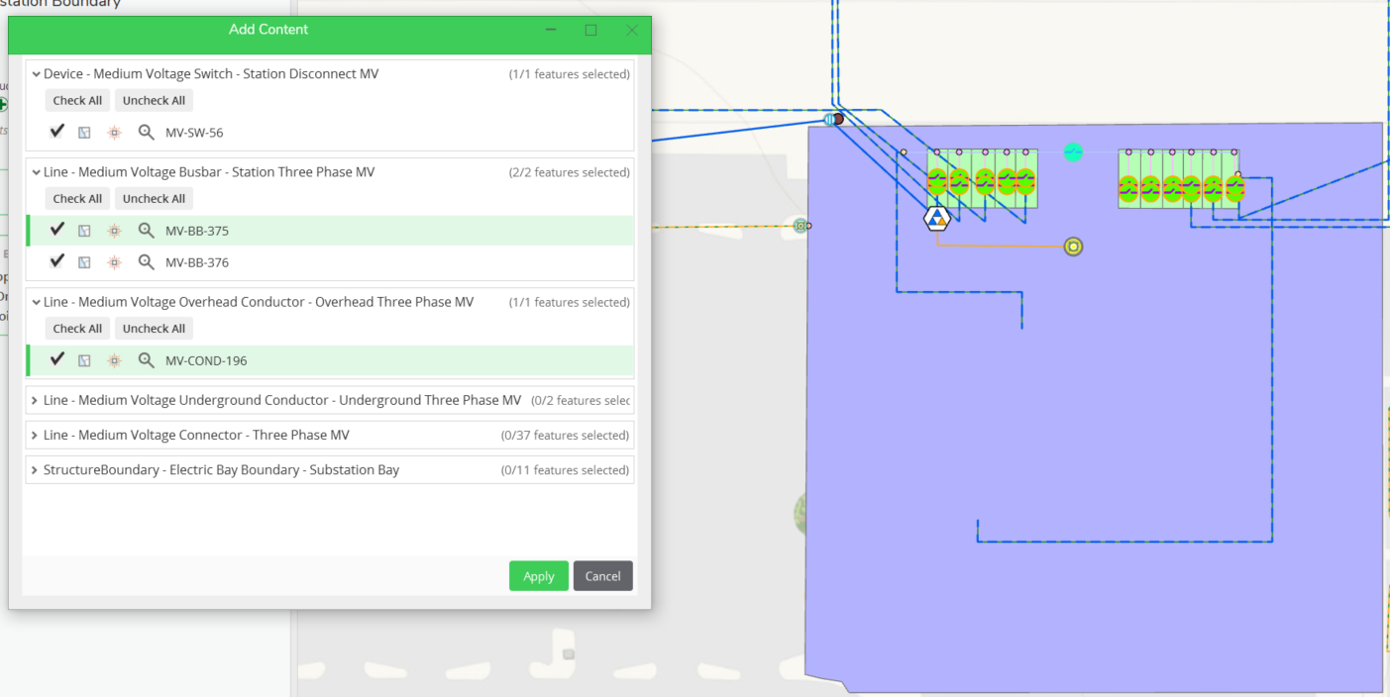Uncheck the MV-SW-56 feature checkmark

(56, 132)
